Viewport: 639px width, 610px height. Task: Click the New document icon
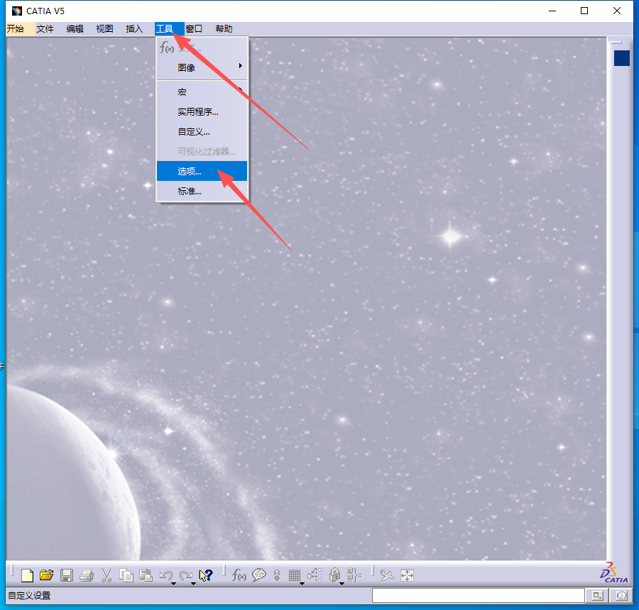[x=28, y=575]
